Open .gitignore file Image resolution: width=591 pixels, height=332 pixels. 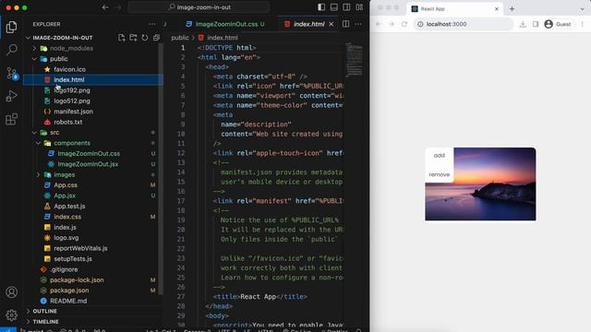[64, 269]
